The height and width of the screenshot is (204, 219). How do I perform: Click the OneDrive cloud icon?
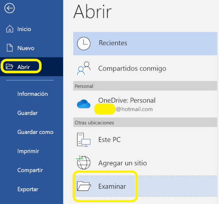click(x=84, y=104)
